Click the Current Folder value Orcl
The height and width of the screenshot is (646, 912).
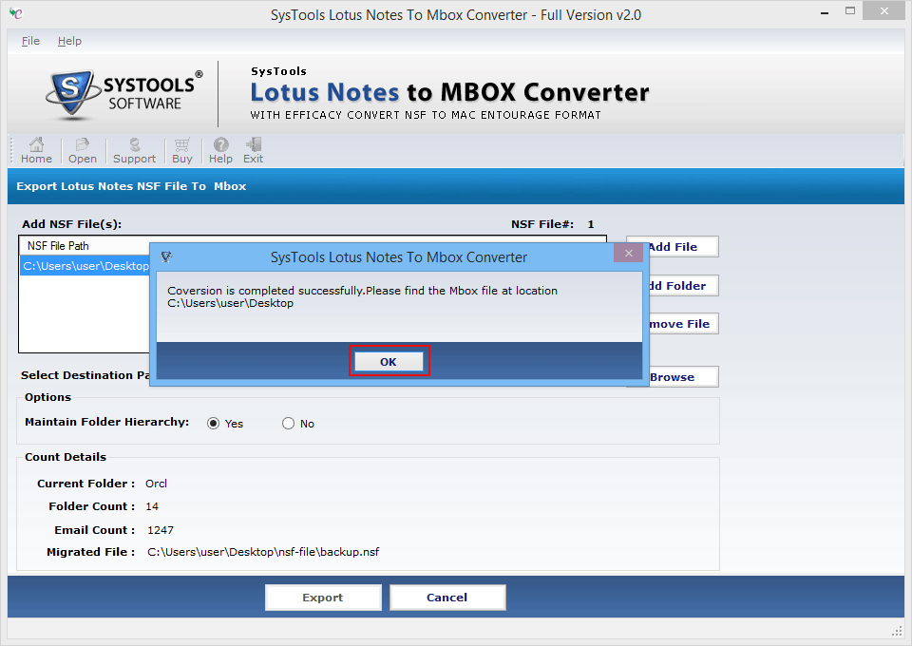click(156, 484)
